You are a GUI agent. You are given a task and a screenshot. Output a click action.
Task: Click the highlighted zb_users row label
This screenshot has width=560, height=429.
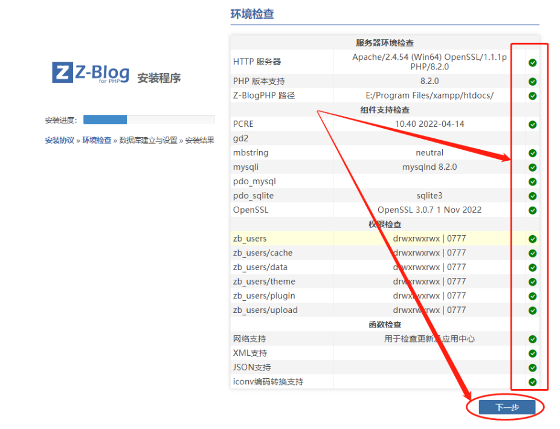[249, 239]
